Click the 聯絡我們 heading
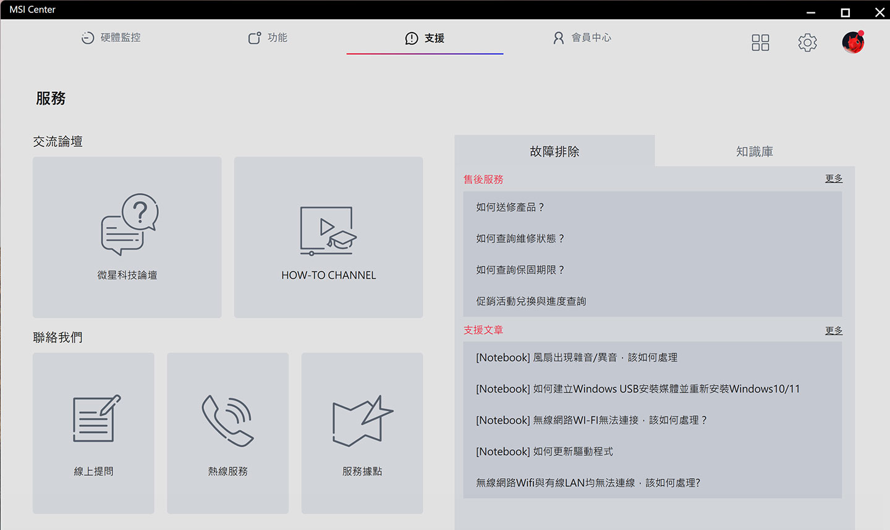This screenshot has width=890, height=530. point(57,337)
